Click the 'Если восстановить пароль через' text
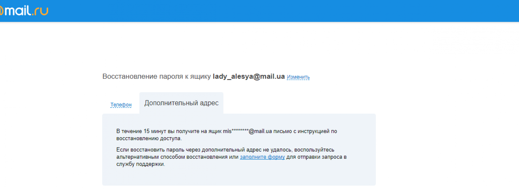Viewport: 519px width, 189px height. pyautogui.click(x=158, y=150)
